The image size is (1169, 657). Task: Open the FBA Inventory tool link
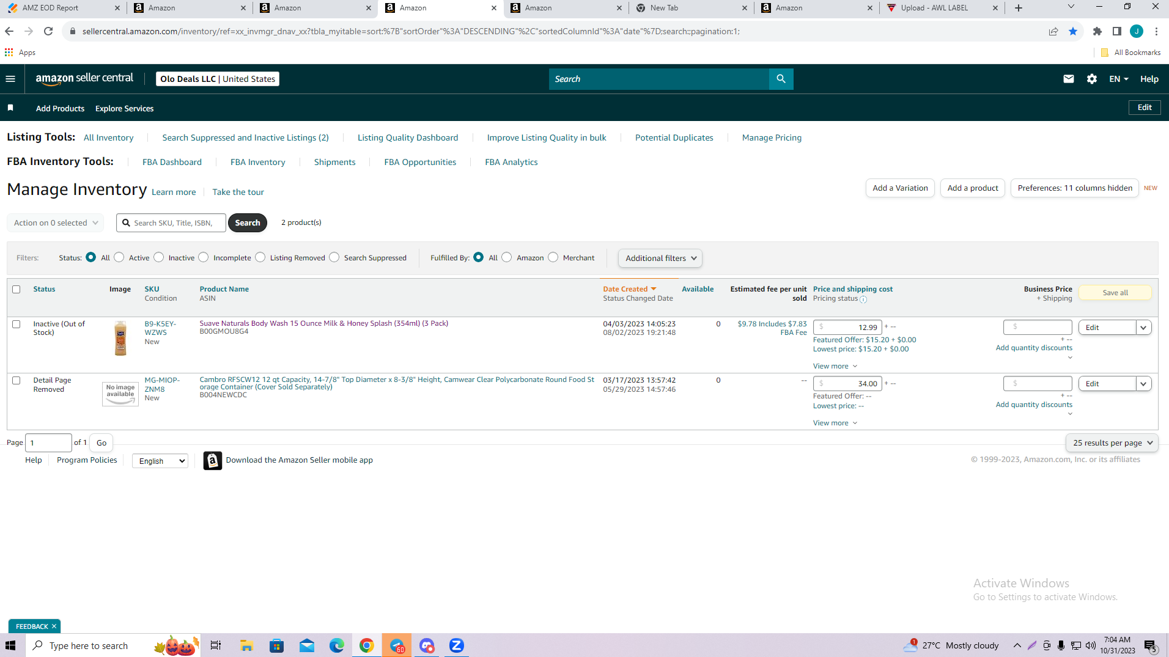point(257,162)
